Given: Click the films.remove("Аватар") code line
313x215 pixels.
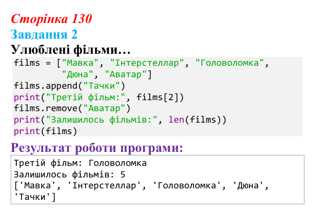Looking at the screenshot, I should [x=72, y=109].
